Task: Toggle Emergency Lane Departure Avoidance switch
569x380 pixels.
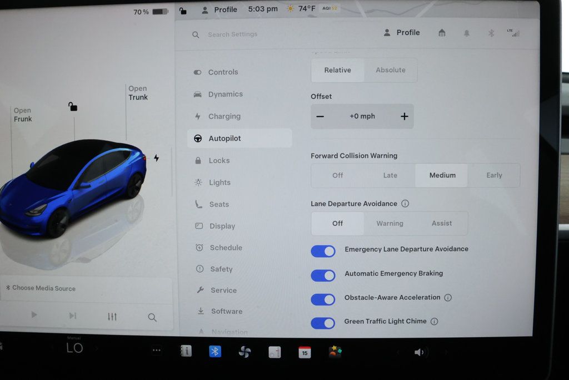Action: coord(323,251)
